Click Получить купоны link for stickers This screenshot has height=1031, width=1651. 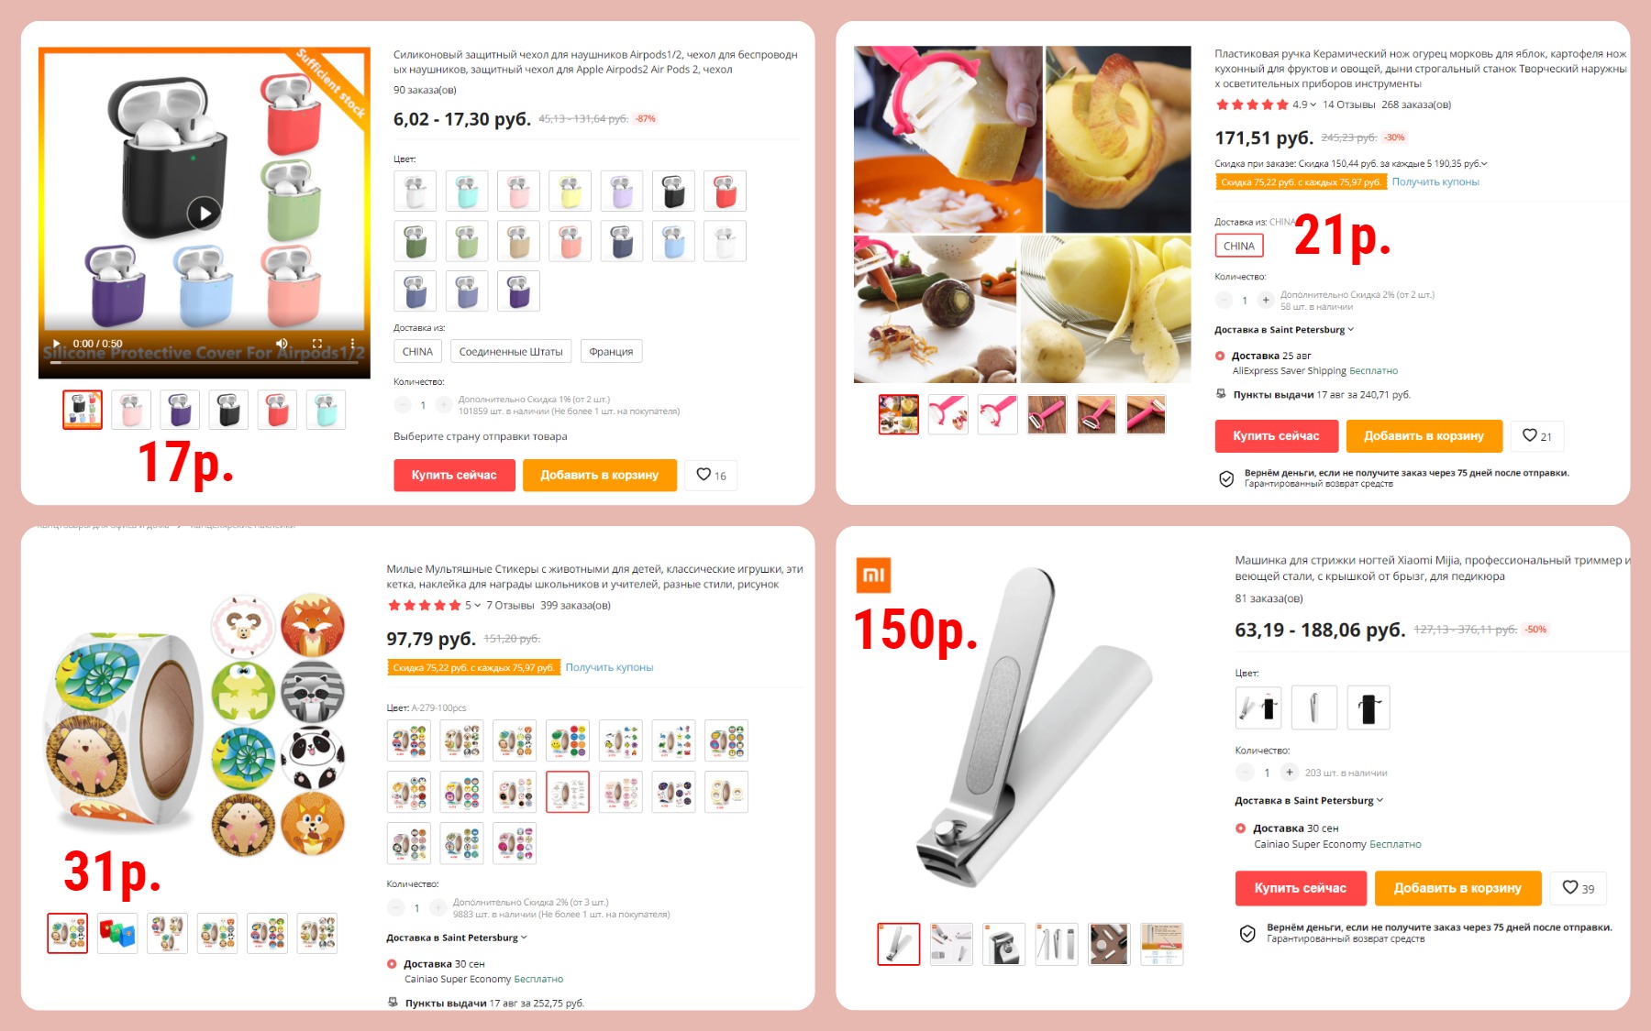(609, 667)
